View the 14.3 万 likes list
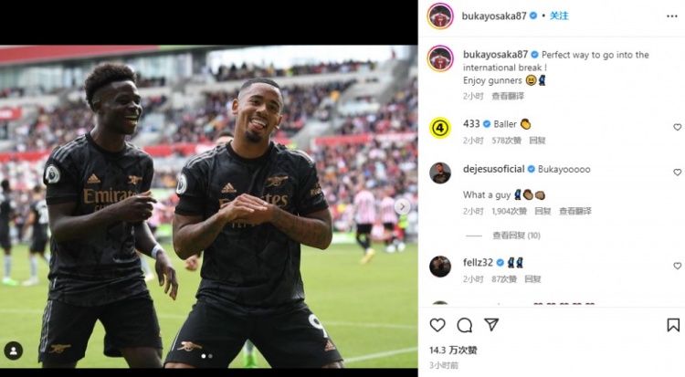The width and height of the screenshot is (685, 377). pos(453,350)
